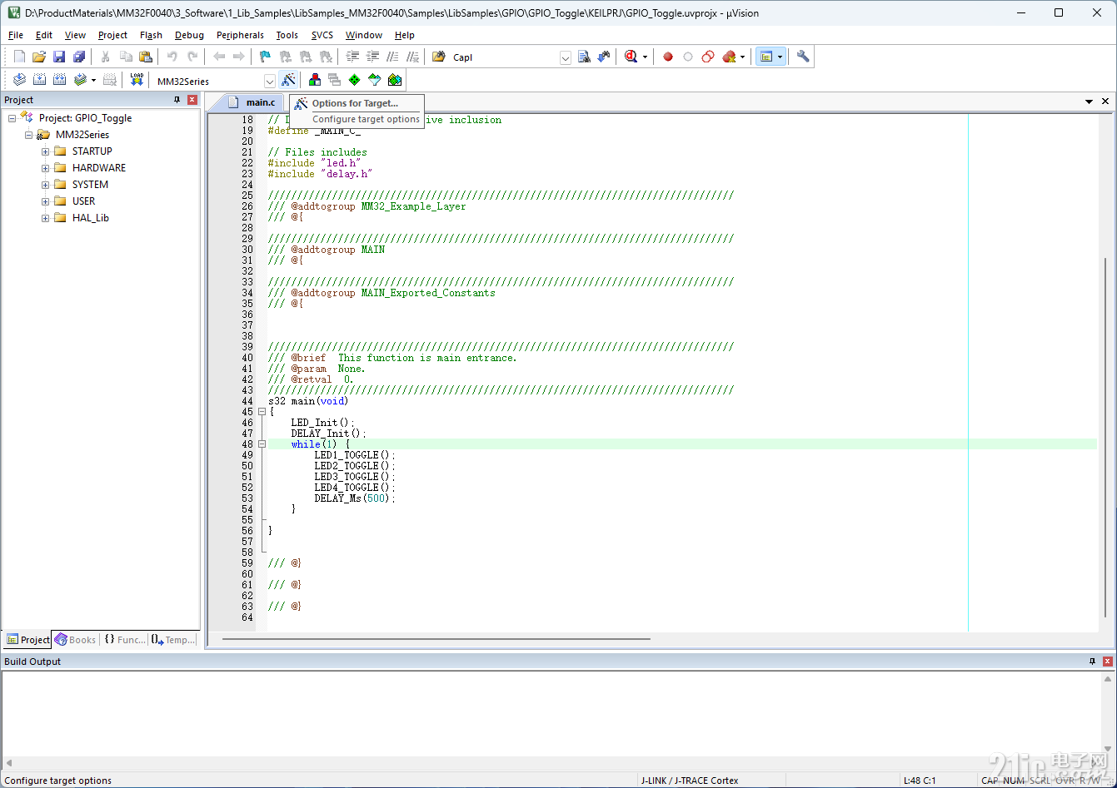Open the SVCS menu
The width and height of the screenshot is (1117, 788).
322,35
